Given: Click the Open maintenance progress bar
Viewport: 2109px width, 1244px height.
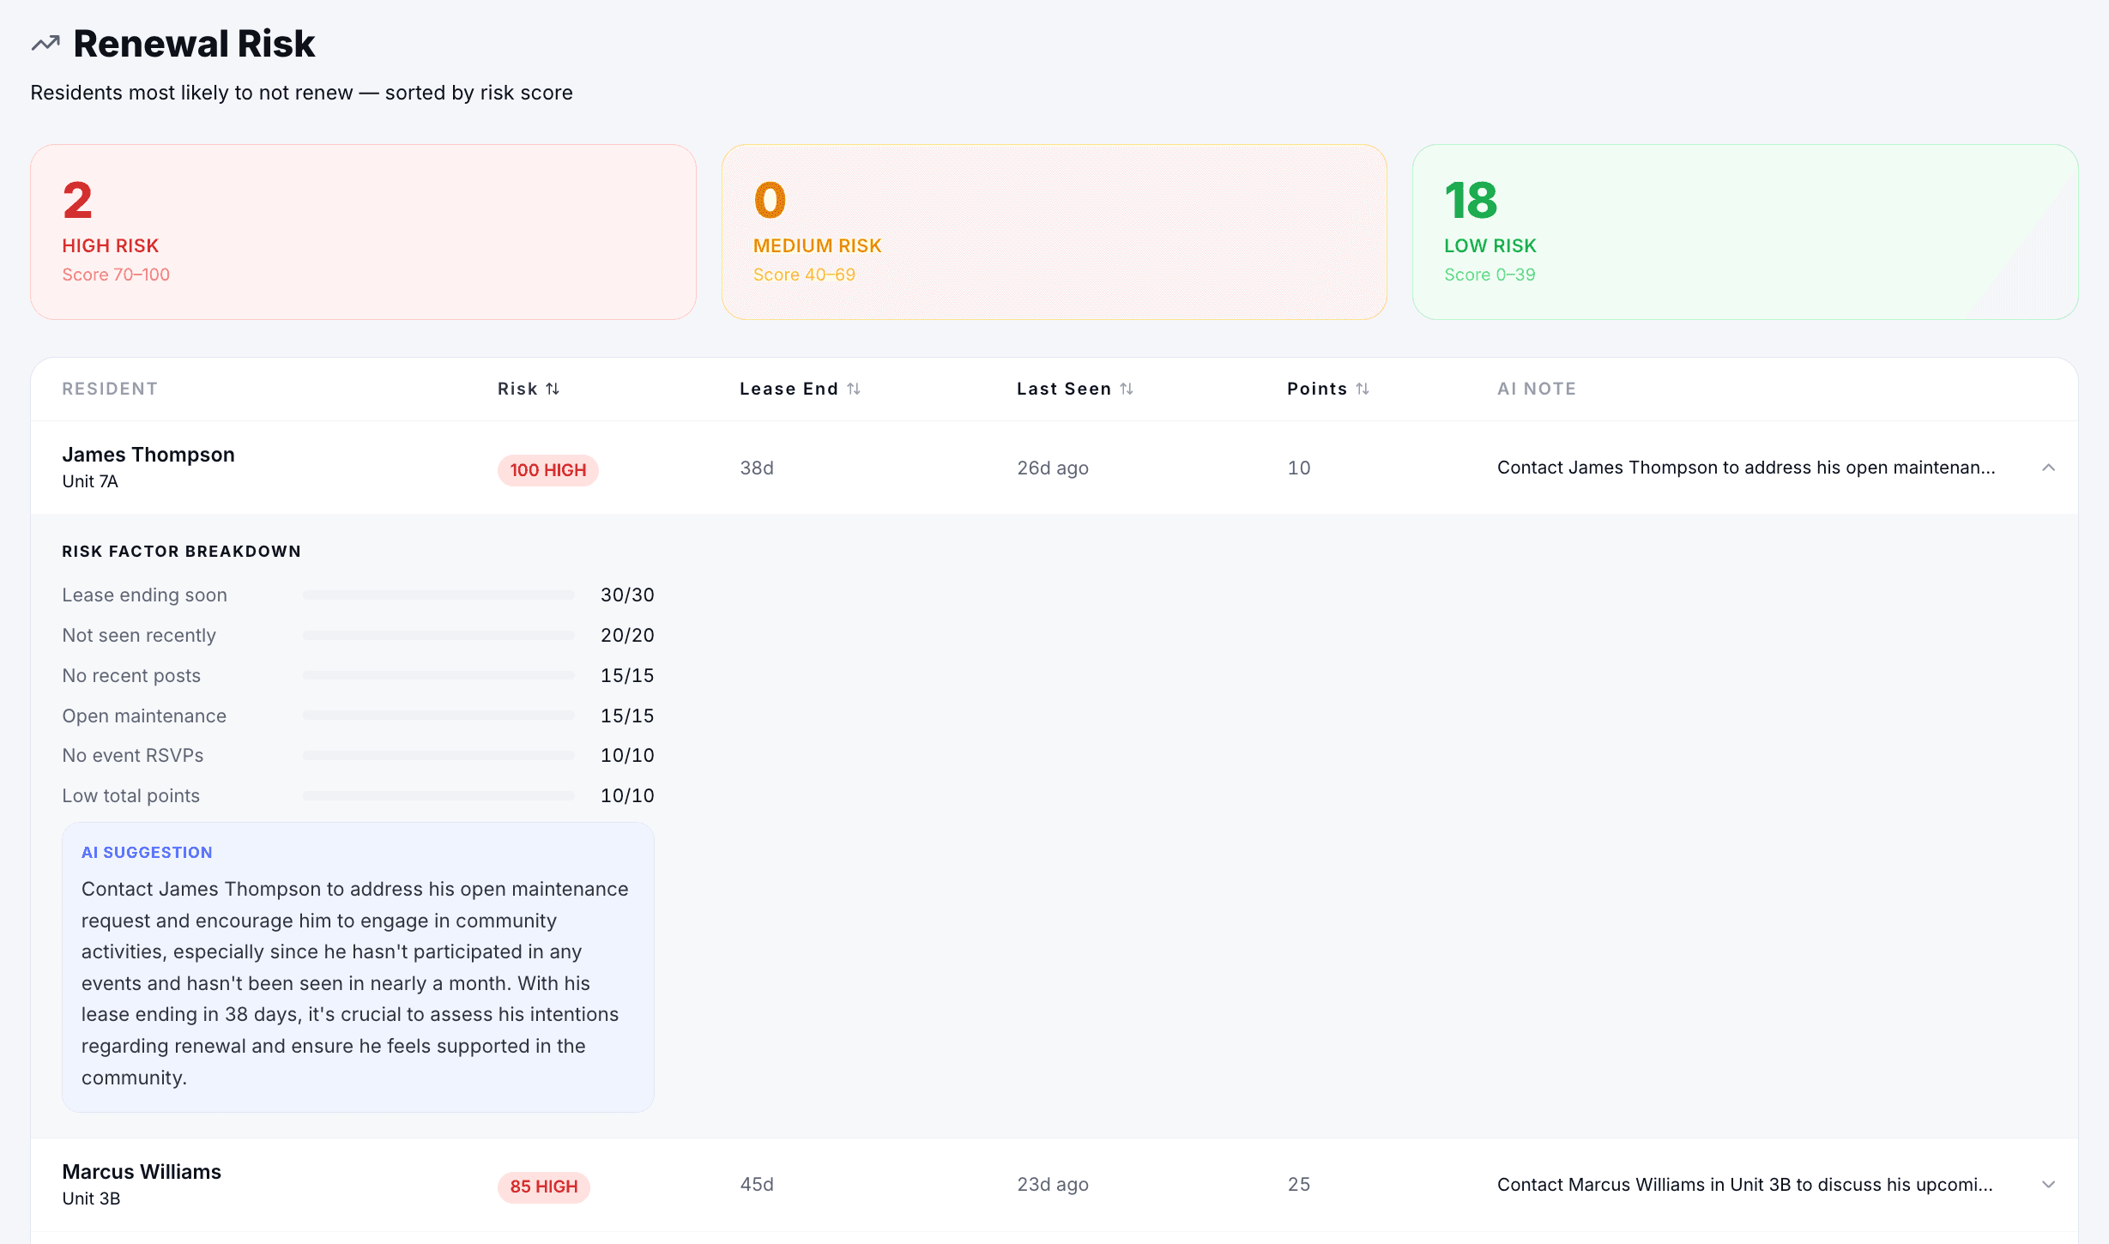Looking at the screenshot, I should 438,716.
